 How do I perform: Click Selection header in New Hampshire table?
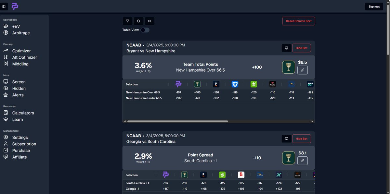(x=132, y=84)
